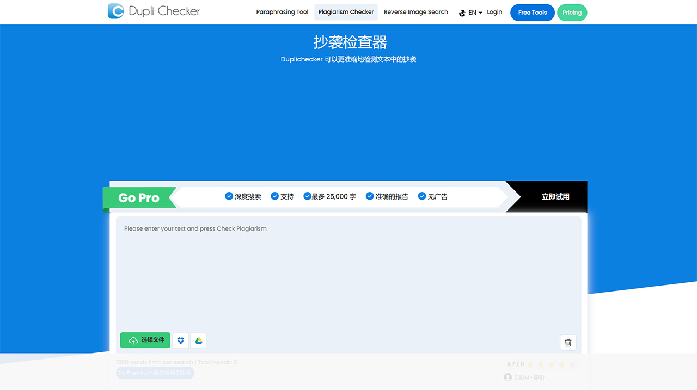Click the 无广告 checkmark badge
The width and height of the screenshot is (697, 390).
tap(422, 196)
